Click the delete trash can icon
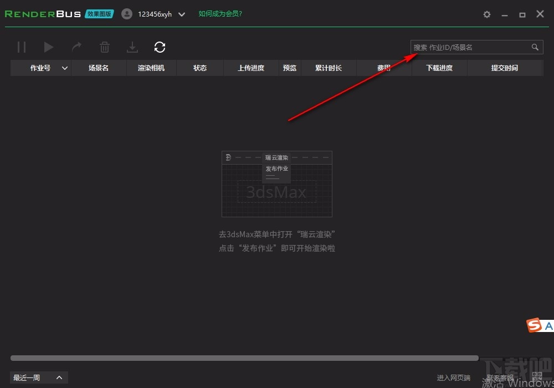This screenshot has width=554, height=388. pos(105,47)
